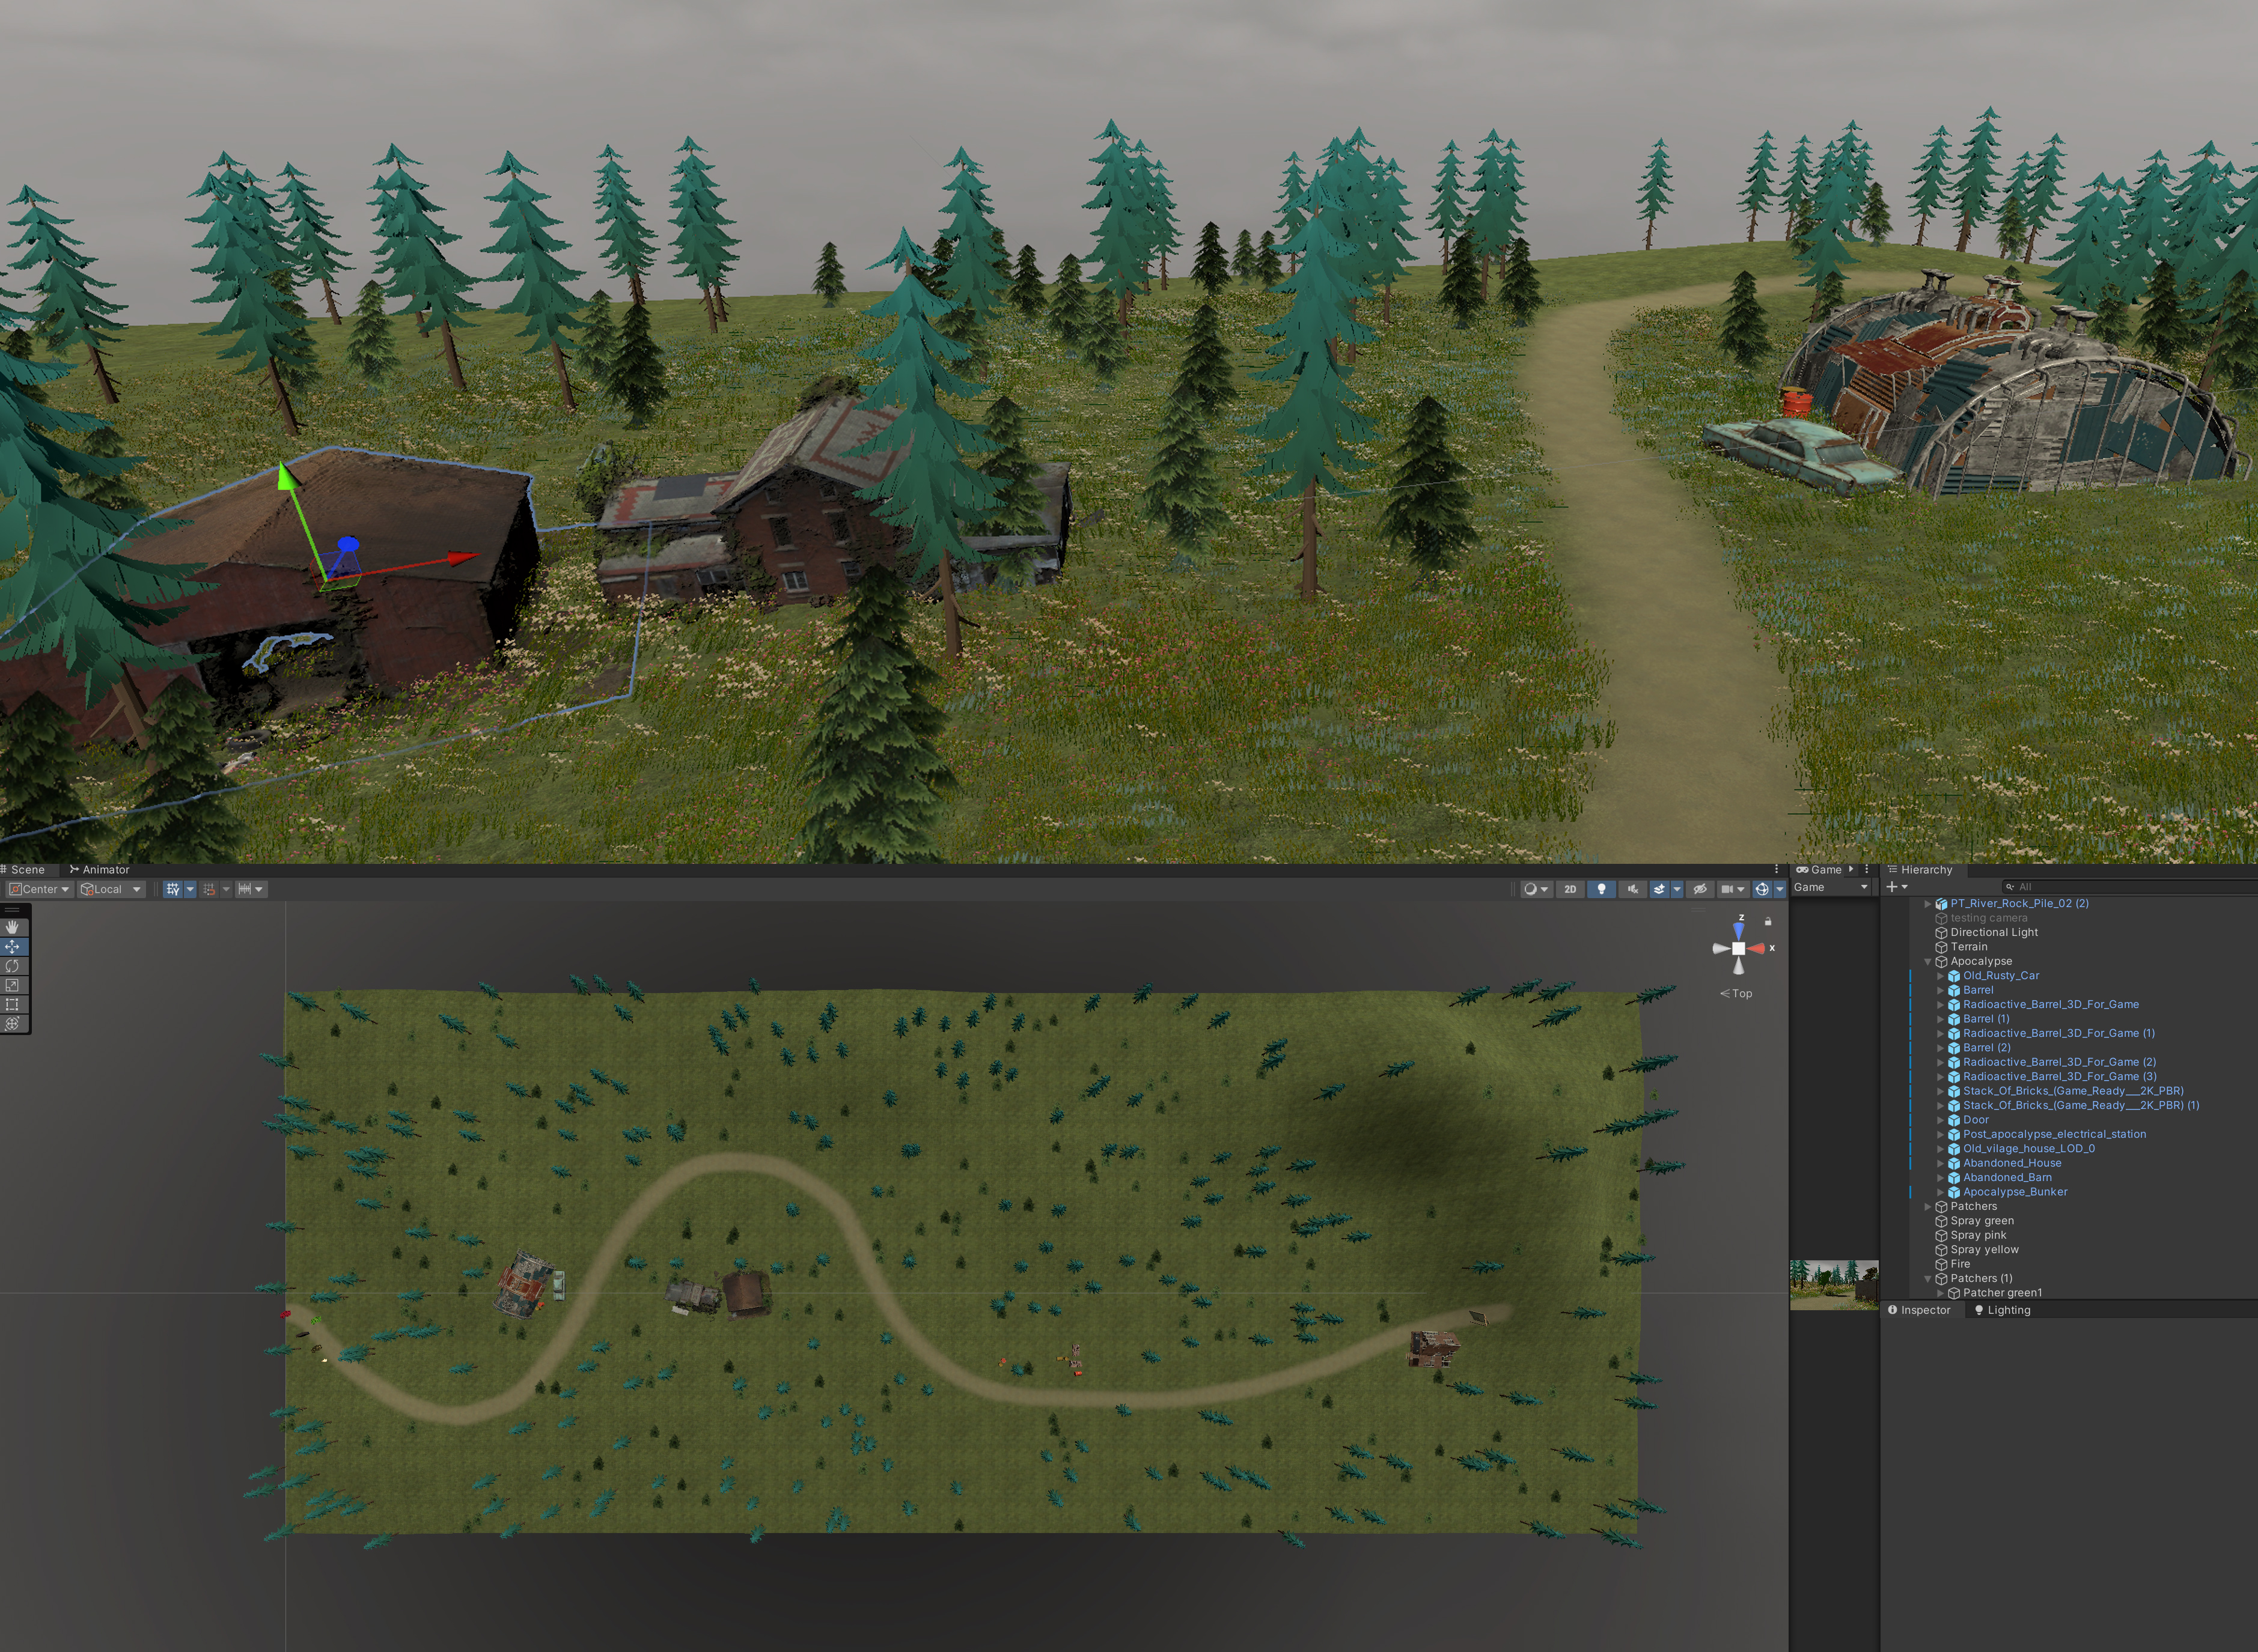
Task: Click the Top view label under gizmo
Action: pyautogui.click(x=1741, y=993)
